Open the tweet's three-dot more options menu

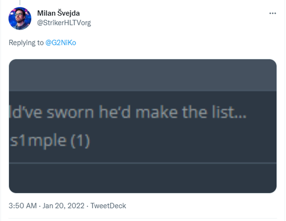(272, 14)
